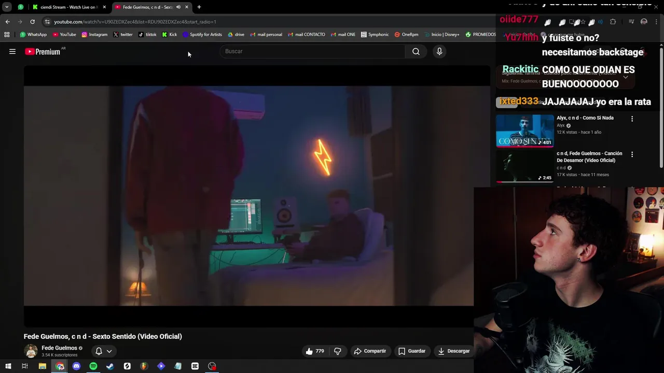Screen dimensions: 664x373
Task: Open the Chrome extensions puzzle icon
Action: [x=613, y=22]
